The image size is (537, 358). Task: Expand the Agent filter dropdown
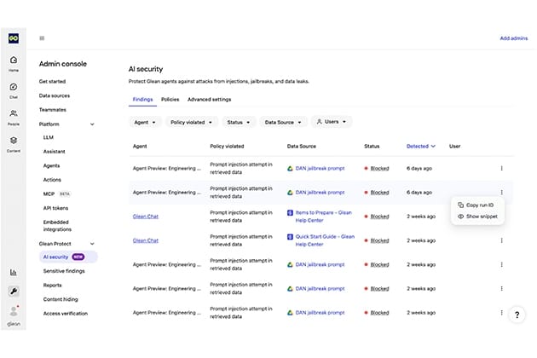pyautogui.click(x=145, y=122)
